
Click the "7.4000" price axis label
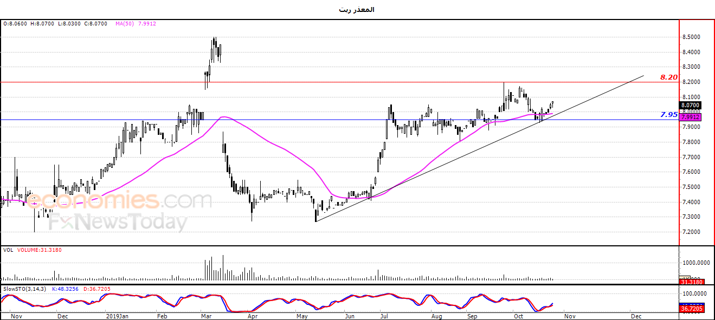[691, 203]
